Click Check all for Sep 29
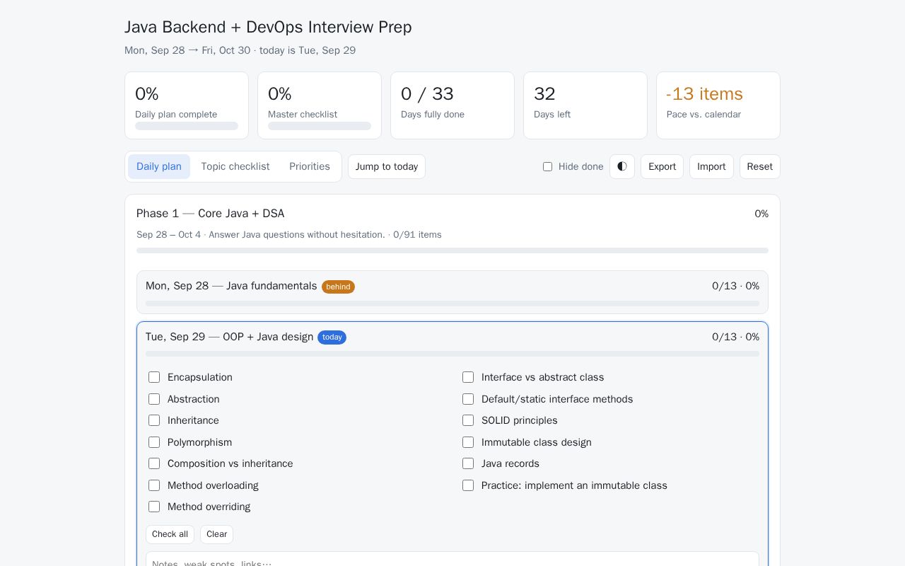 pos(170,534)
